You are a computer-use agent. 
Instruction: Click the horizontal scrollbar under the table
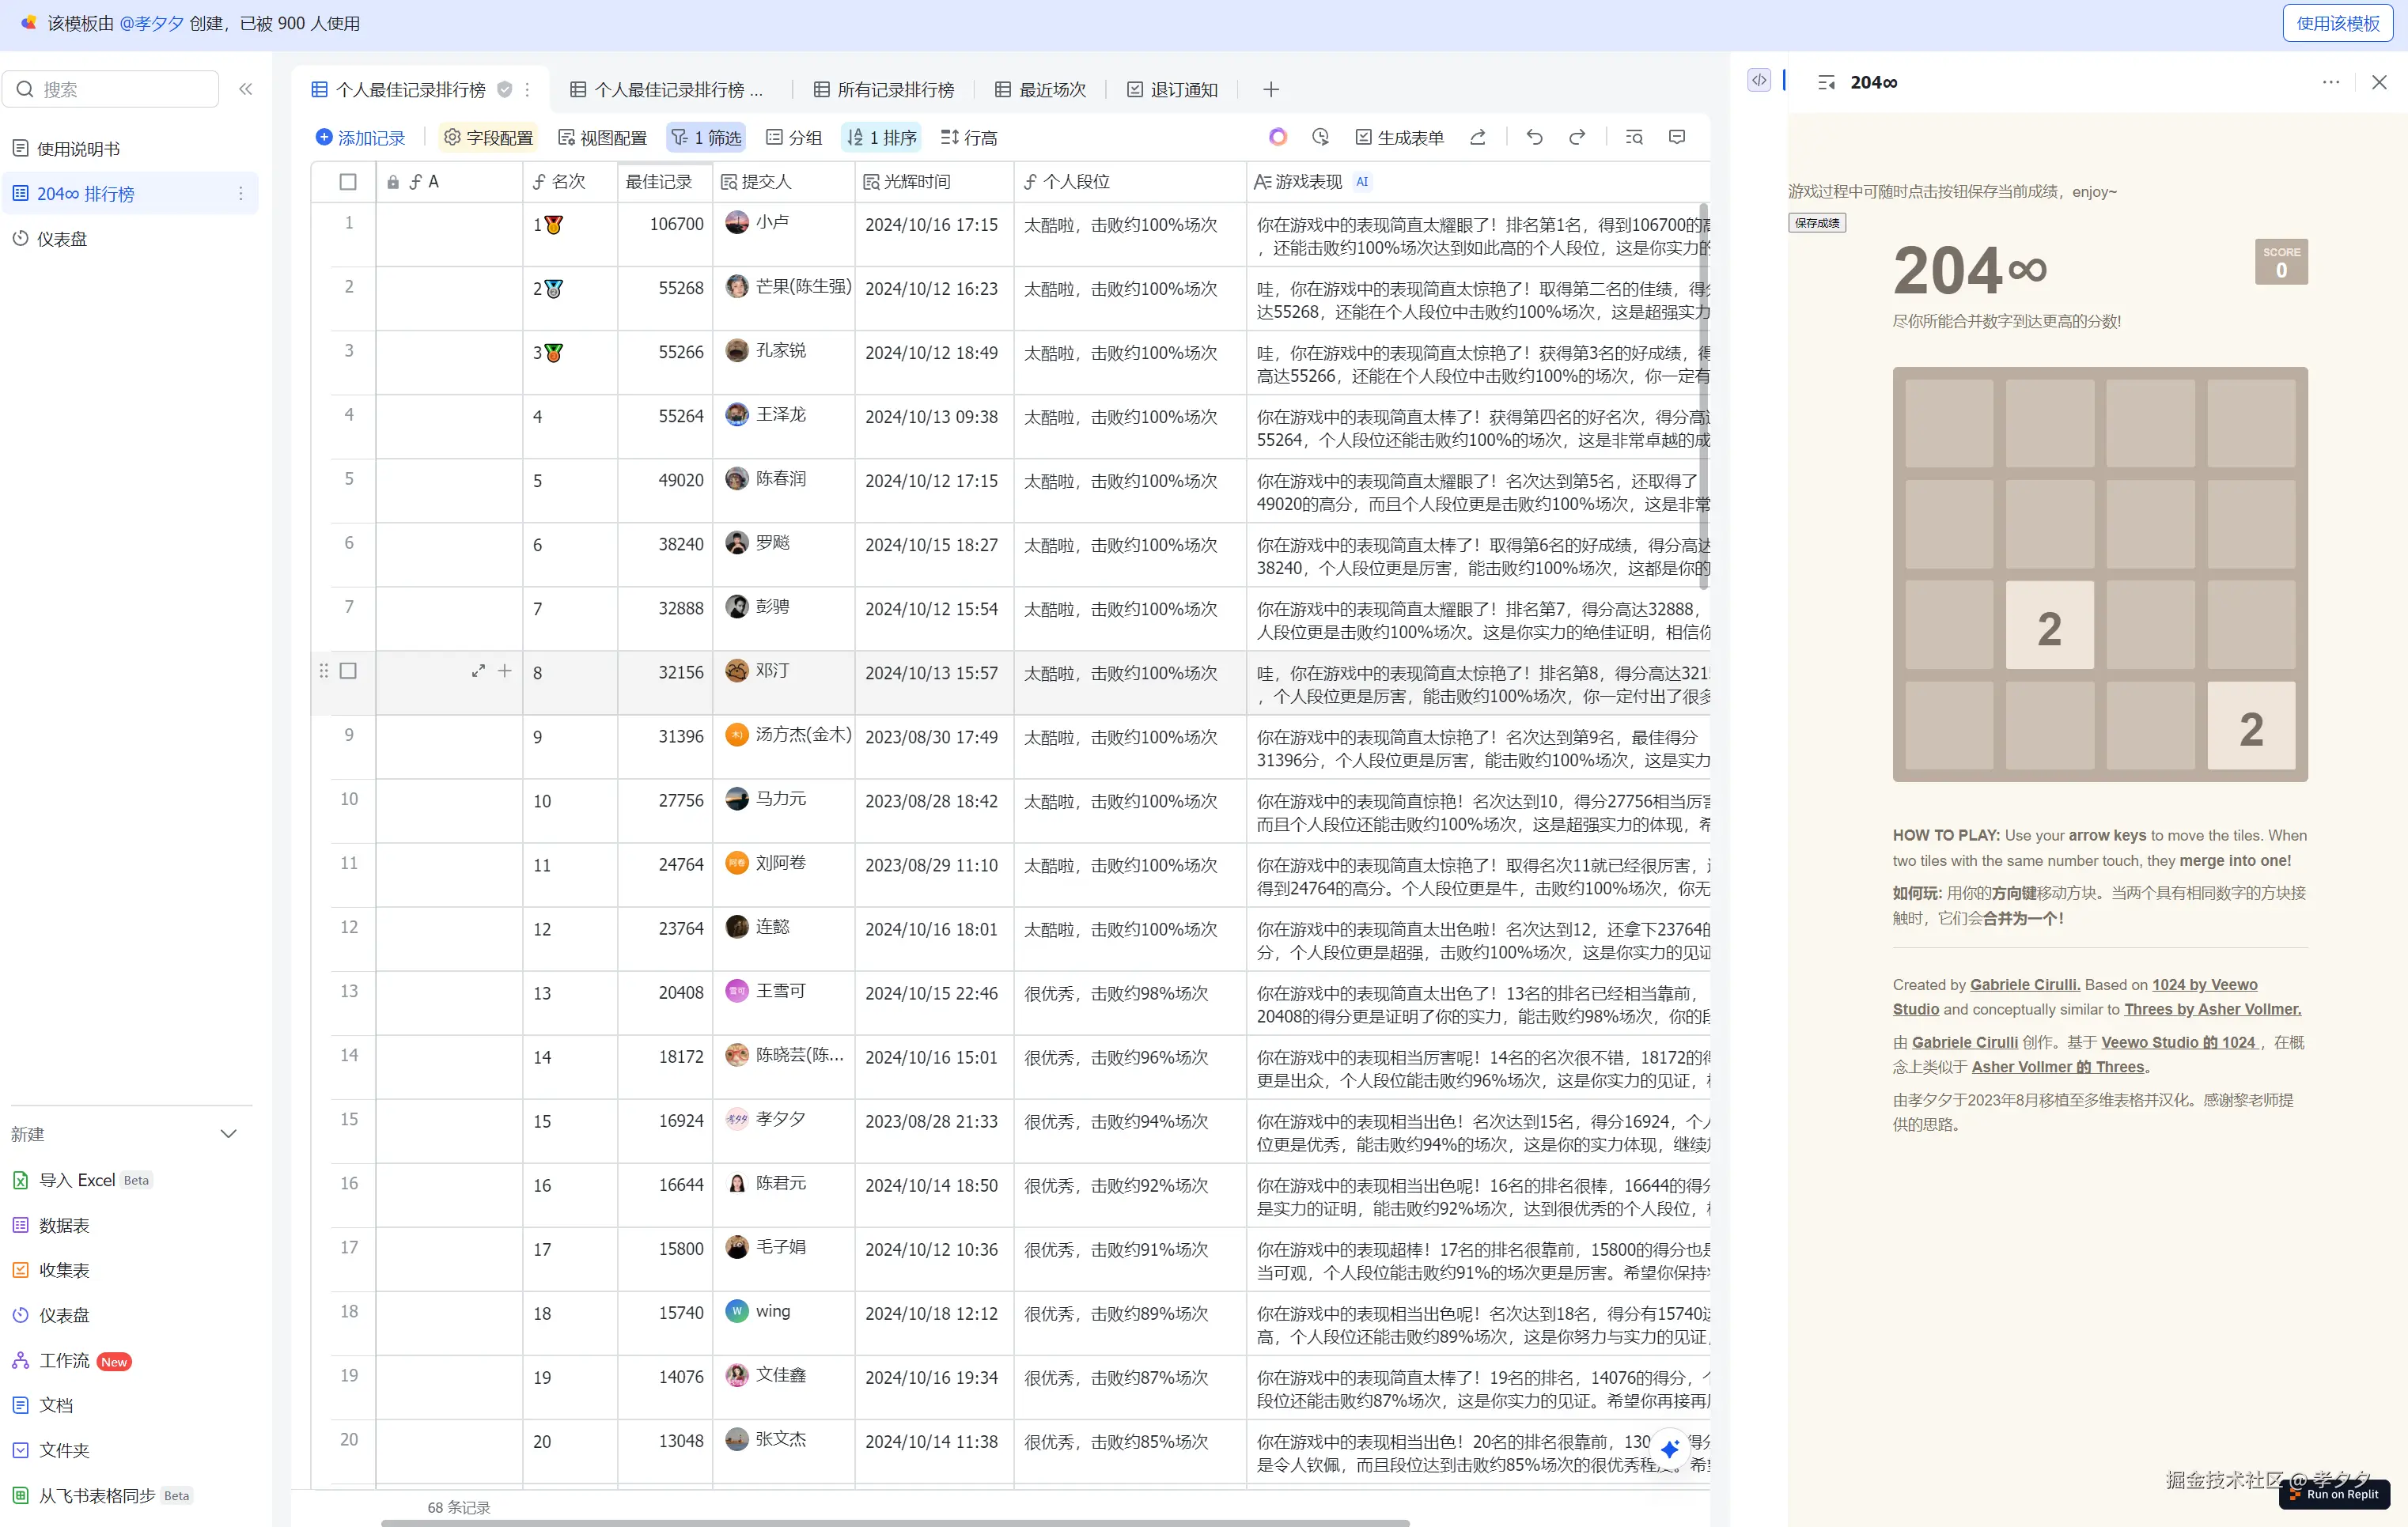(894, 1522)
